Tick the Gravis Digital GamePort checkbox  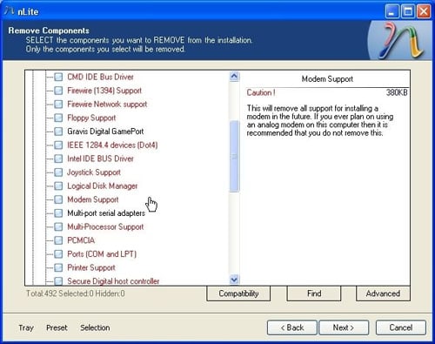(58, 132)
